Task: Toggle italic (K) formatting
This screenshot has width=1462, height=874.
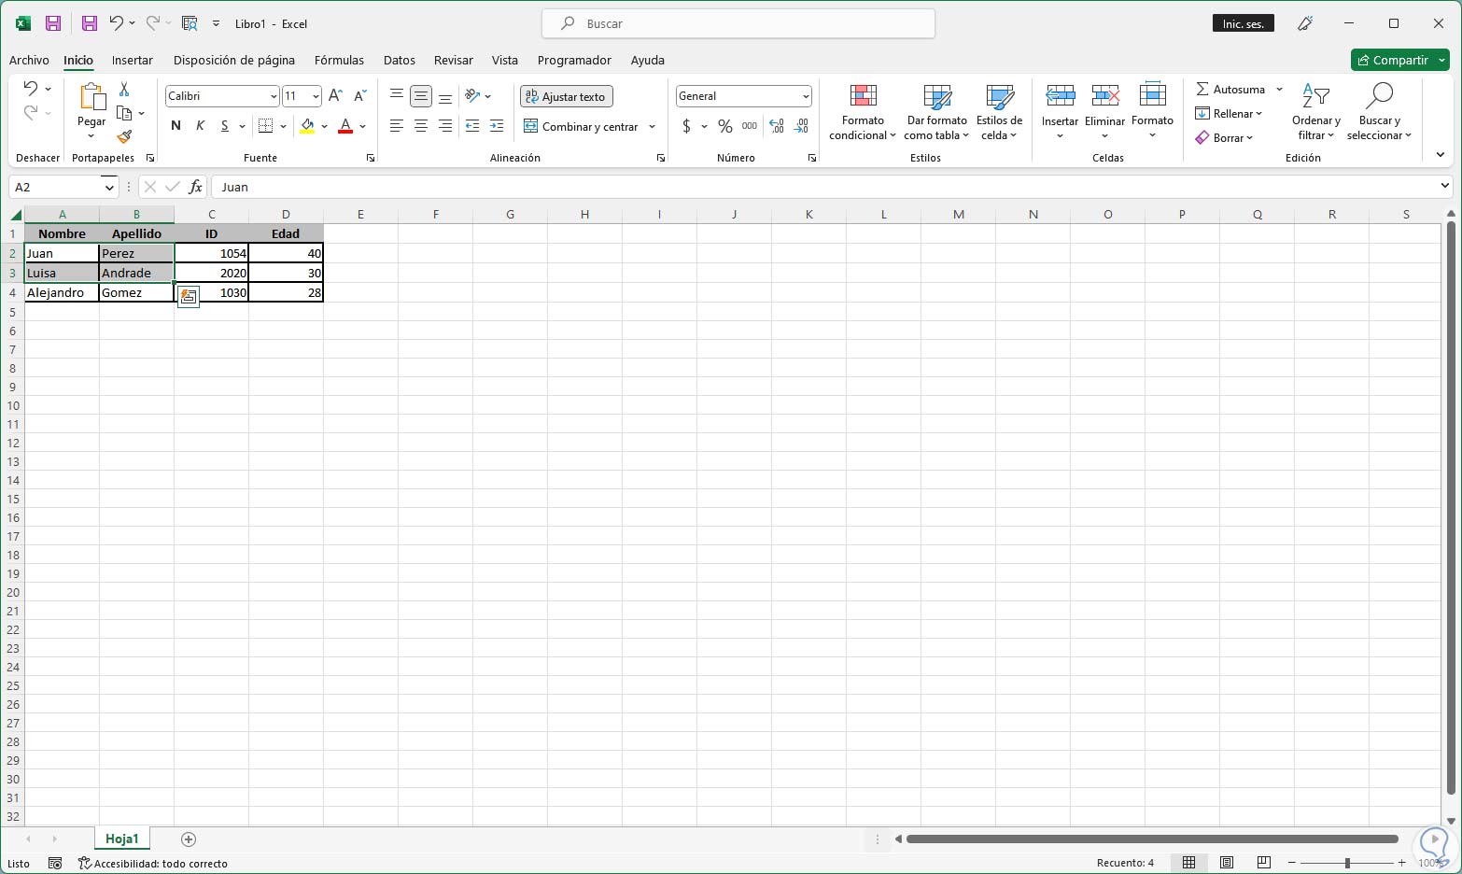Action: [200, 126]
